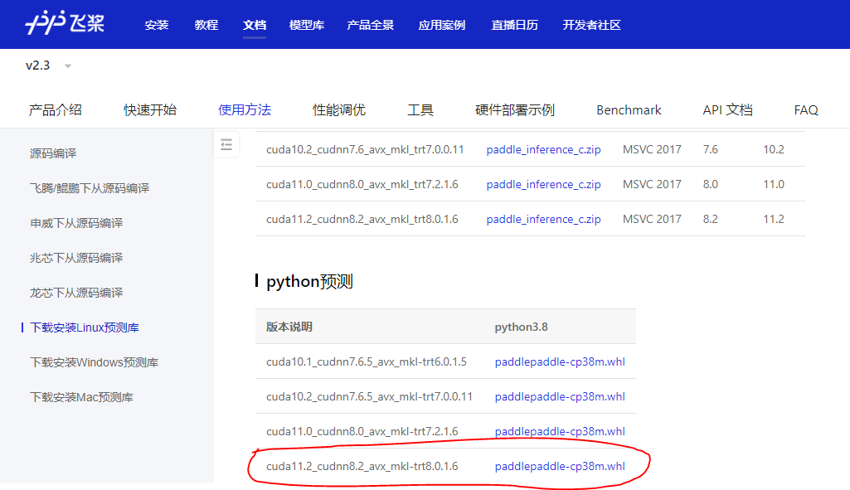Click cuda10.1_cudnn7.6.5_avx_mkl-trt6.0.1.5 cell text
The height and width of the screenshot is (490, 850).
click(367, 361)
